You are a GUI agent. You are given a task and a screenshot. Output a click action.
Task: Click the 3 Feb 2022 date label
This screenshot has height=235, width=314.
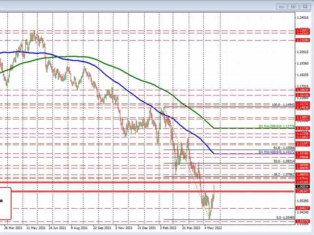[168, 228]
